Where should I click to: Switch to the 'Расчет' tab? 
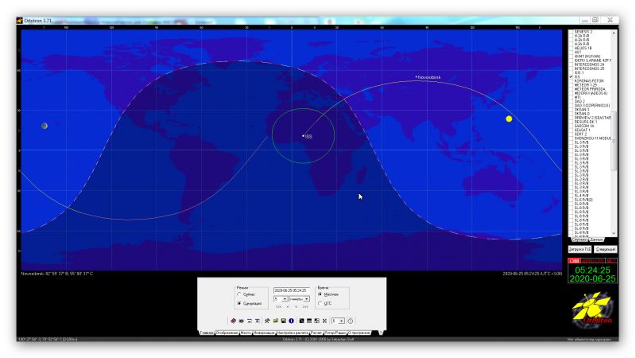click(316, 333)
